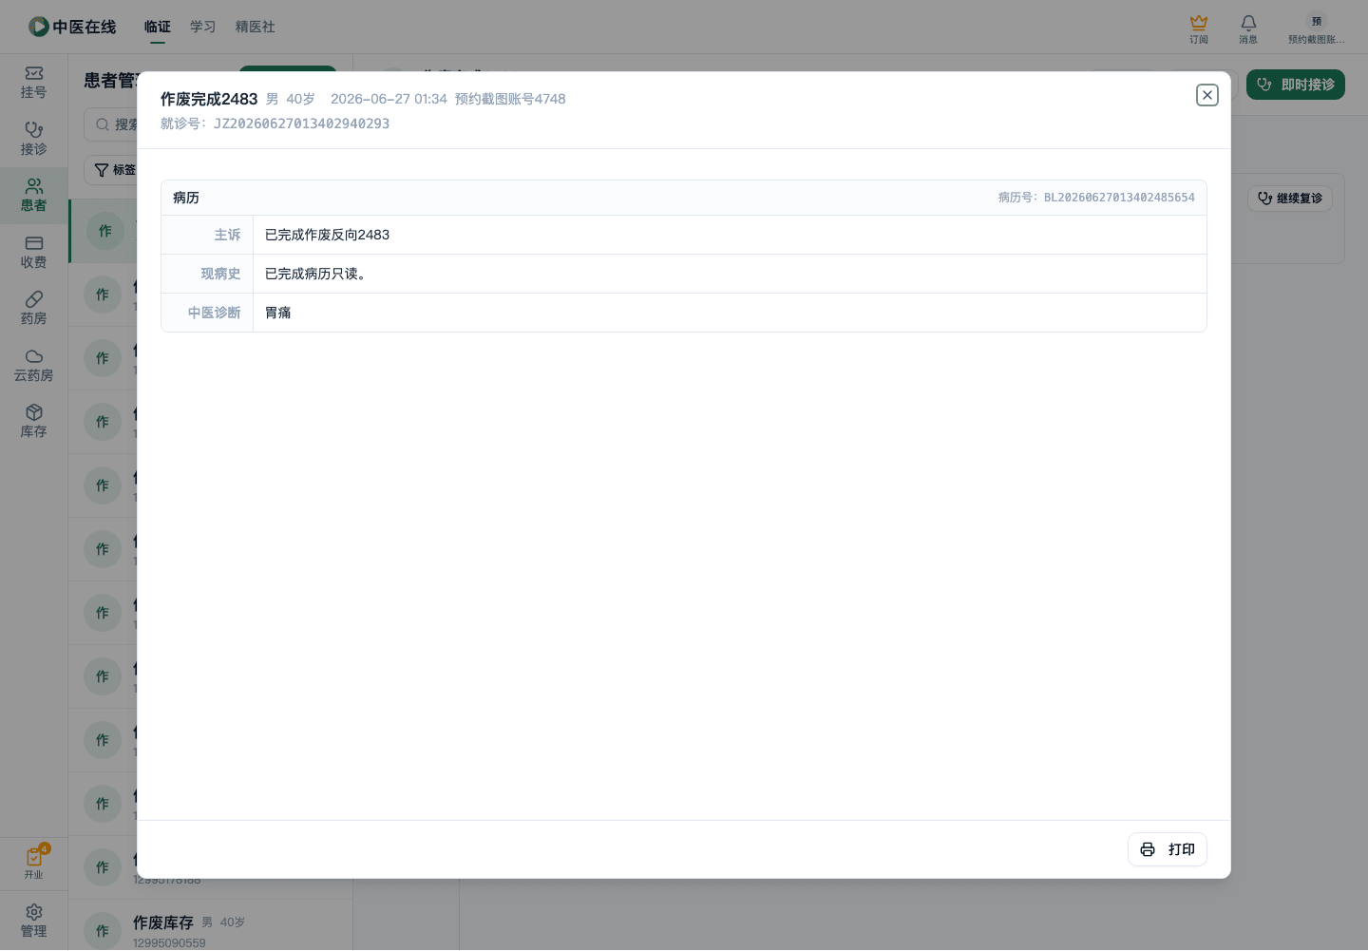Click the 病历号 BL20260627013402485654 text

pyautogui.click(x=1096, y=198)
